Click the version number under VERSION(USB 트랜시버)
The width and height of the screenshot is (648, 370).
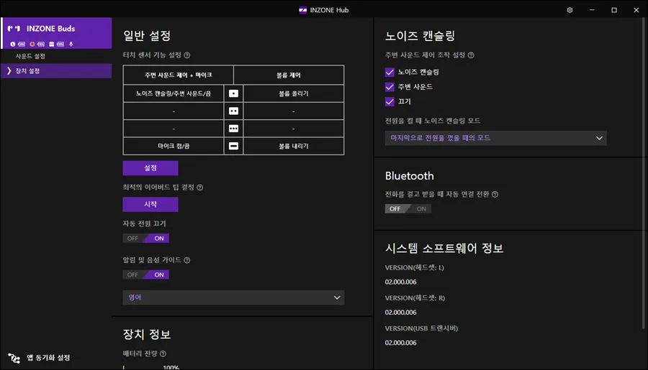coord(400,343)
